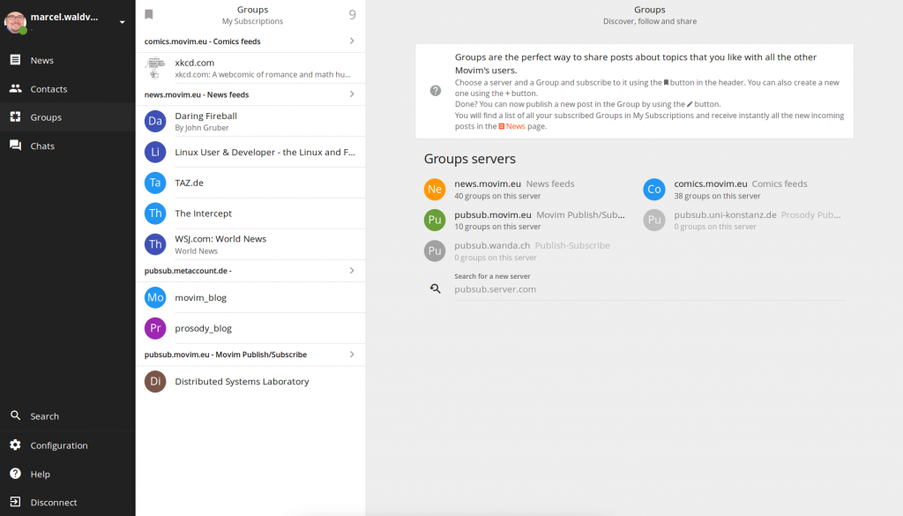Expand the pubsub.metaccount.de chevron
This screenshot has width=903, height=516.
click(x=352, y=270)
